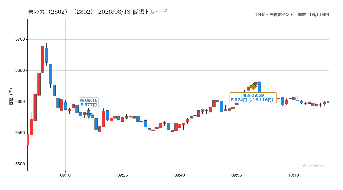Click the blue sell marker triangle
The image size is (343, 190).
click(89, 116)
